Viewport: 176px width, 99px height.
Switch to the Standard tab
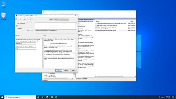84,78
